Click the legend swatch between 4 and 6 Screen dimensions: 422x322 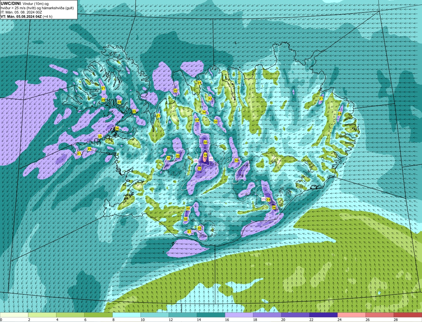point(70,315)
